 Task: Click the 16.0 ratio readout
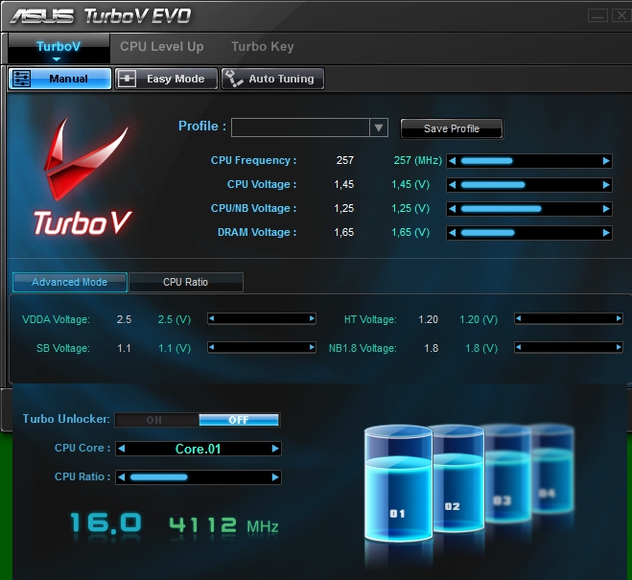coord(105,523)
